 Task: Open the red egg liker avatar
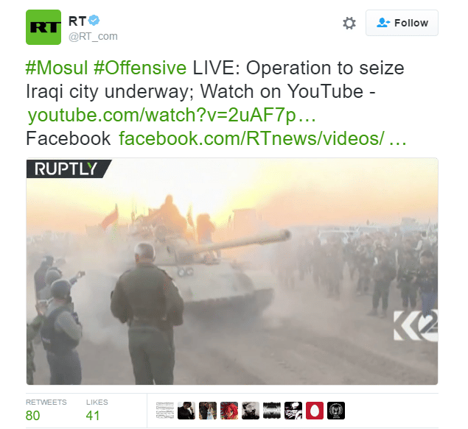(315, 411)
